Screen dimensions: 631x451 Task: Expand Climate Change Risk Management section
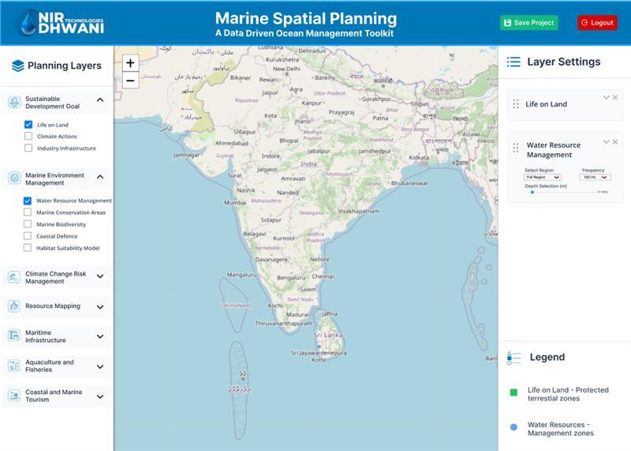100,276
